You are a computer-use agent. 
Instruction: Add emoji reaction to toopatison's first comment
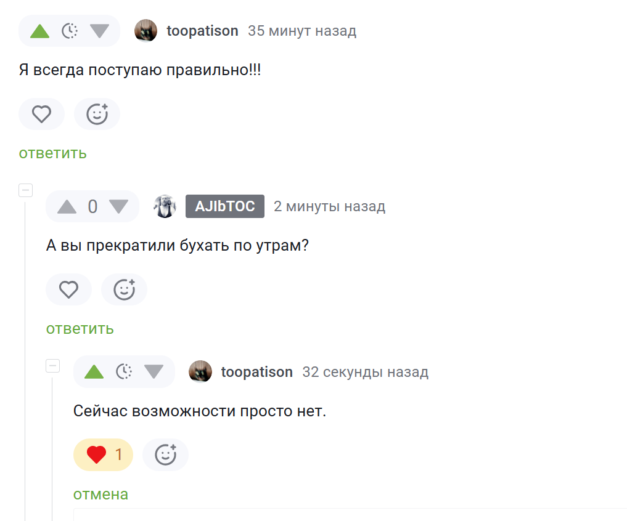tap(97, 114)
